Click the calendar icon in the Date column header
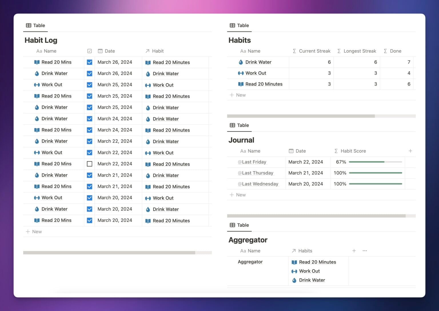 pos(100,51)
